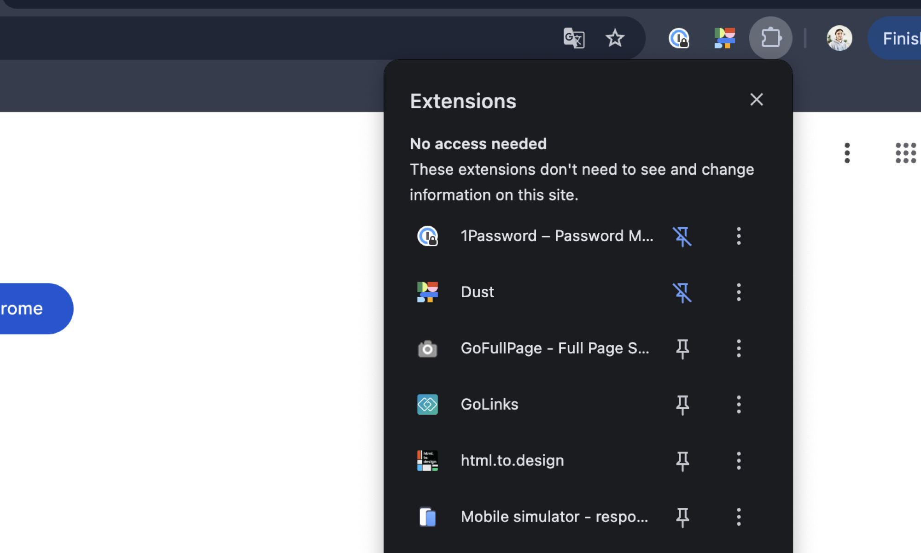This screenshot has height=553, width=921.
Task: Open more options for 1Password extension
Action: click(x=739, y=236)
